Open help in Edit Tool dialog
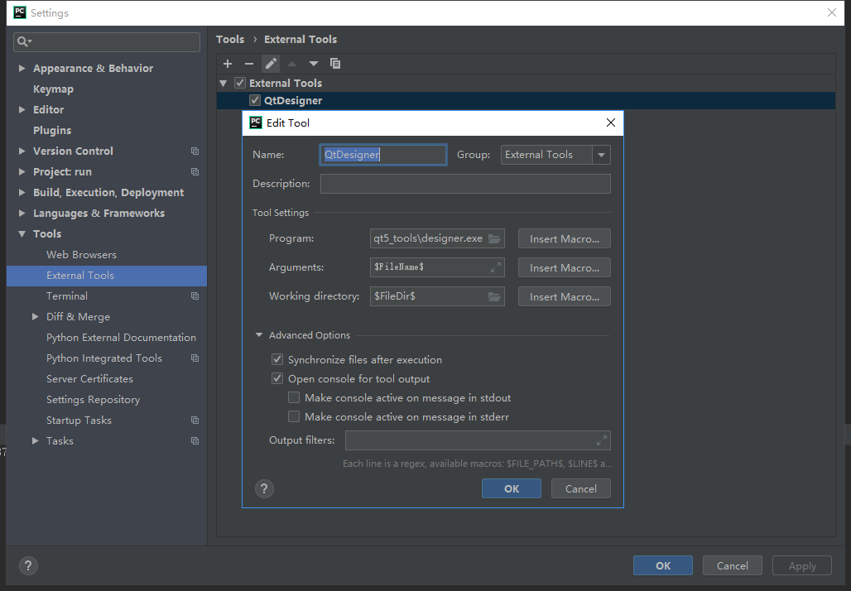This screenshot has width=851, height=591. point(264,489)
